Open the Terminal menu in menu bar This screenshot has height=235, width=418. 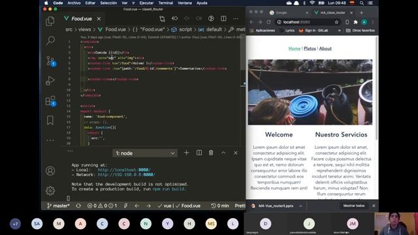click(x=165, y=3)
